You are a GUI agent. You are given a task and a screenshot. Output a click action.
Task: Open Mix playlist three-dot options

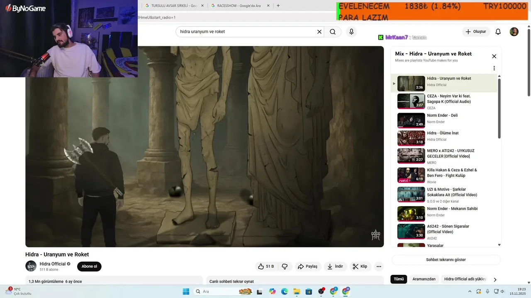point(494,68)
